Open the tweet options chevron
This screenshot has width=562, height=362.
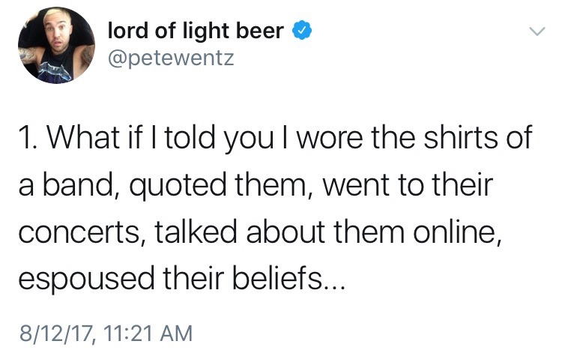point(535,32)
